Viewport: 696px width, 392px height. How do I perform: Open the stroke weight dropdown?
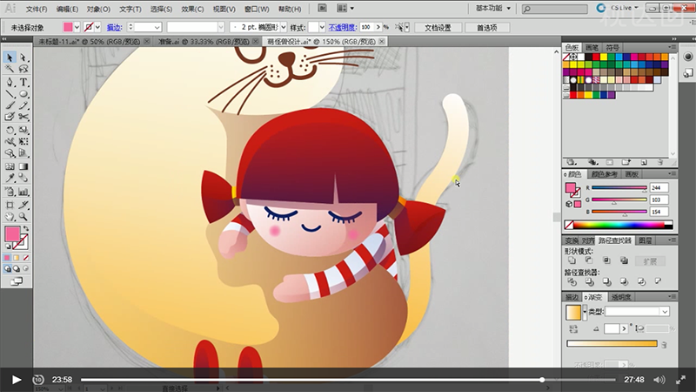point(157,27)
